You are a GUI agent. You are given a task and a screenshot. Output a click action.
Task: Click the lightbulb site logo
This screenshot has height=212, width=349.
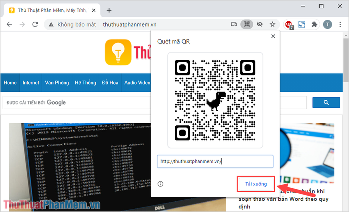(118, 52)
